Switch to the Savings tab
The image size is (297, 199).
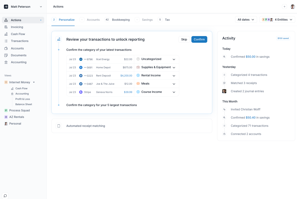tap(144, 20)
